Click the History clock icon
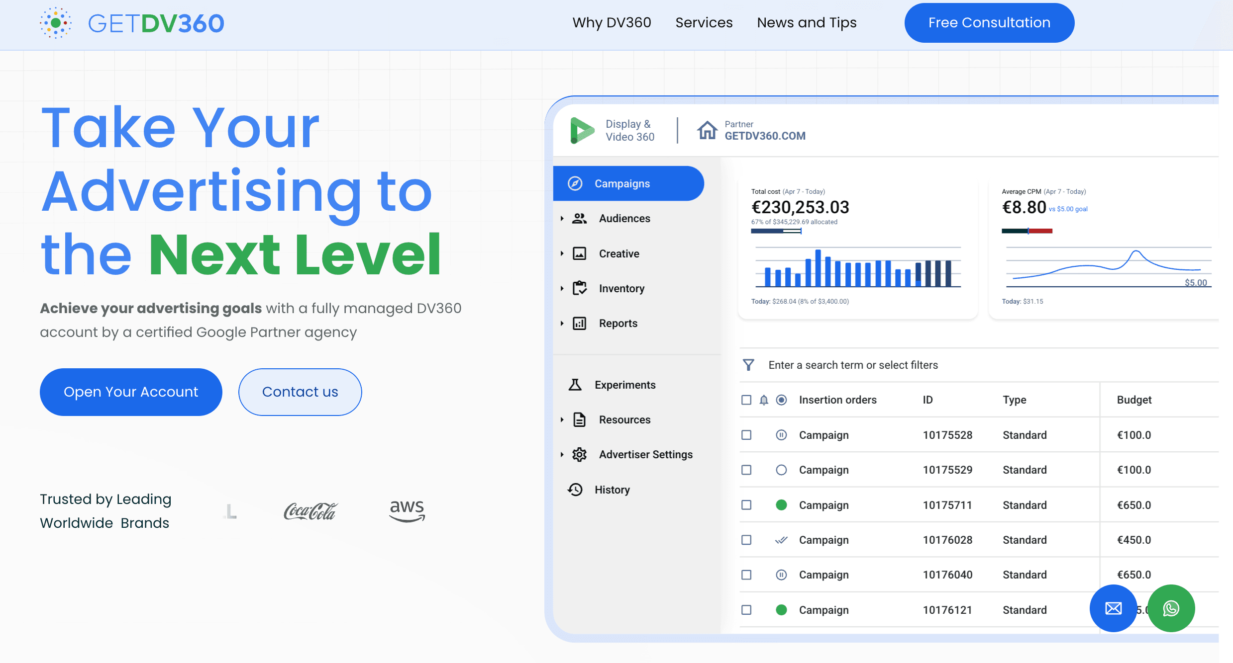Screen dimensions: 1233x663 coord(575,490)
